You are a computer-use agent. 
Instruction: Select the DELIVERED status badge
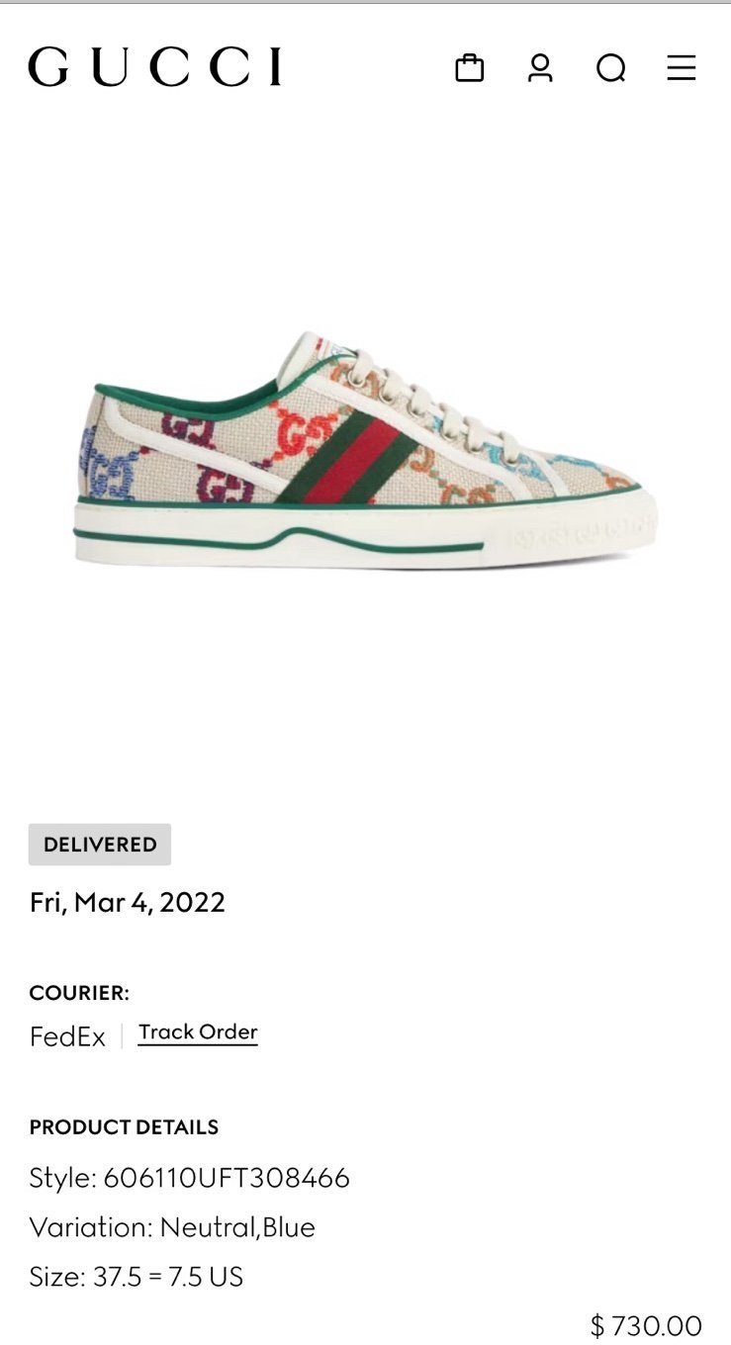[x=100, y=845]
